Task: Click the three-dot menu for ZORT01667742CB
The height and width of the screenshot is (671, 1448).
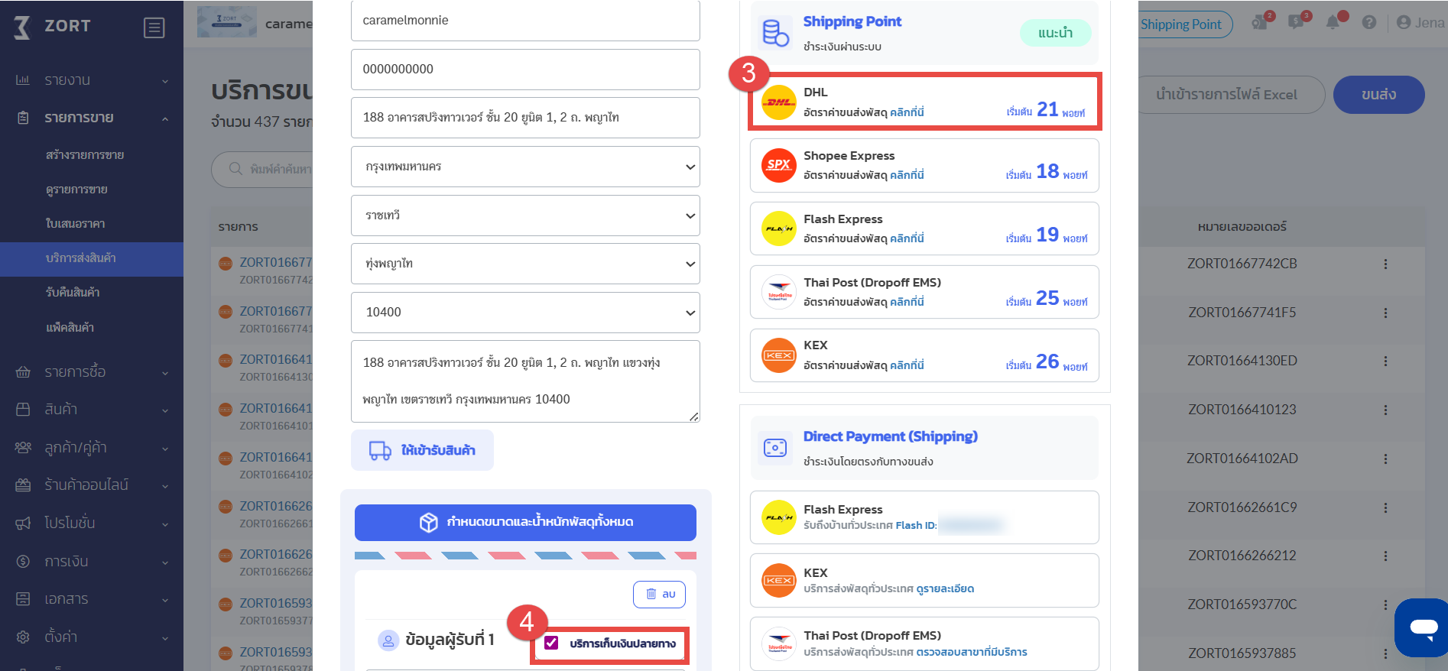Action: click(x=1385, y=264)
